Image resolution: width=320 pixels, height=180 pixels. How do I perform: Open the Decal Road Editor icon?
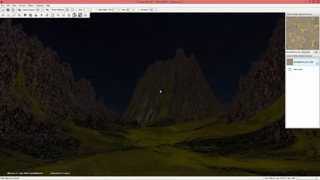pyautogui.click(x=69, y=15)
